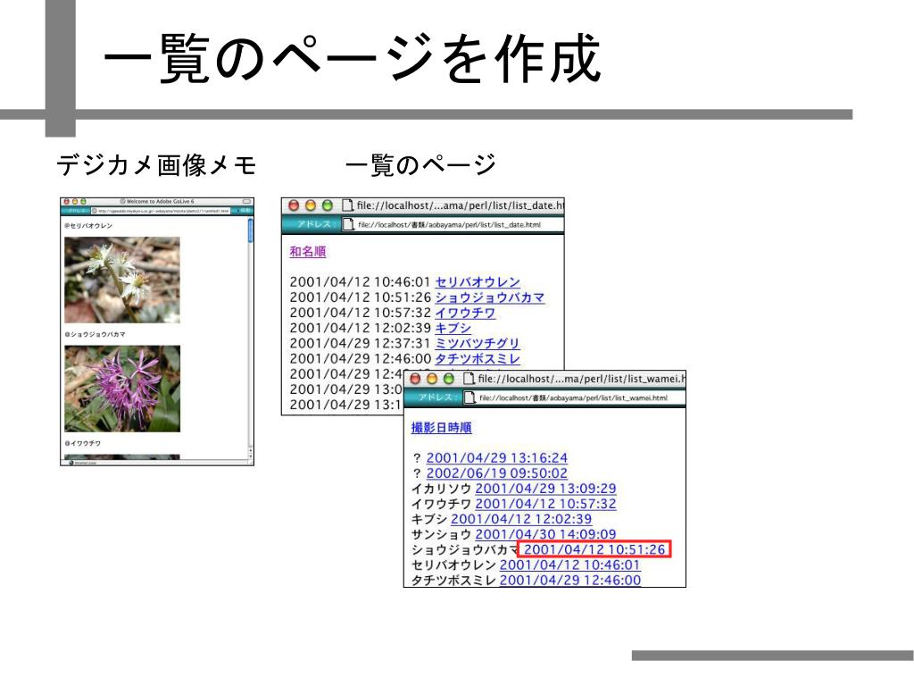This screenshot has width=914, height=686.
Task: Click the name サンショウ in list_wamei window
Action: click(441, 534)
